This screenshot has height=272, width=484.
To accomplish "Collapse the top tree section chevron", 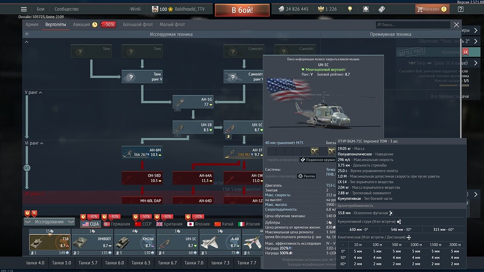I will pos(27,42).
